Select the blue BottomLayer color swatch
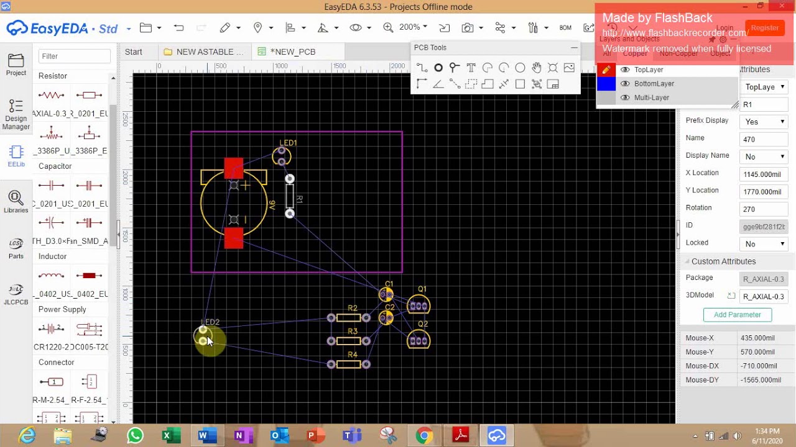Screen dimensions: 796x447 pyautogui.click(x=606, y=84)
